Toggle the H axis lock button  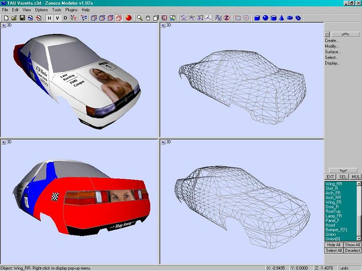point(49,18)
